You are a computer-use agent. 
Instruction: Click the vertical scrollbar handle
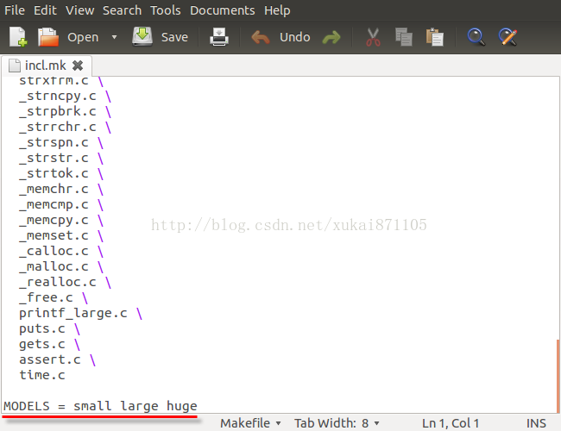558,376
